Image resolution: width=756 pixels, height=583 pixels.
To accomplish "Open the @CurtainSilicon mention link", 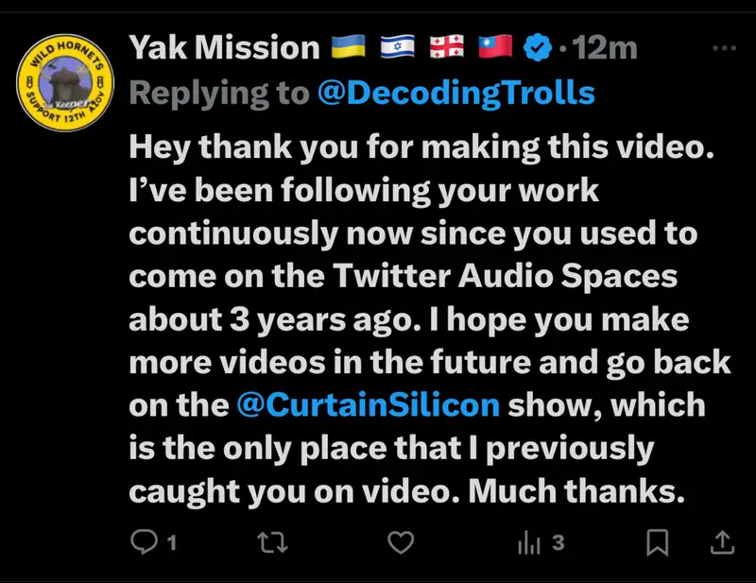I will [x=368, y=405].
